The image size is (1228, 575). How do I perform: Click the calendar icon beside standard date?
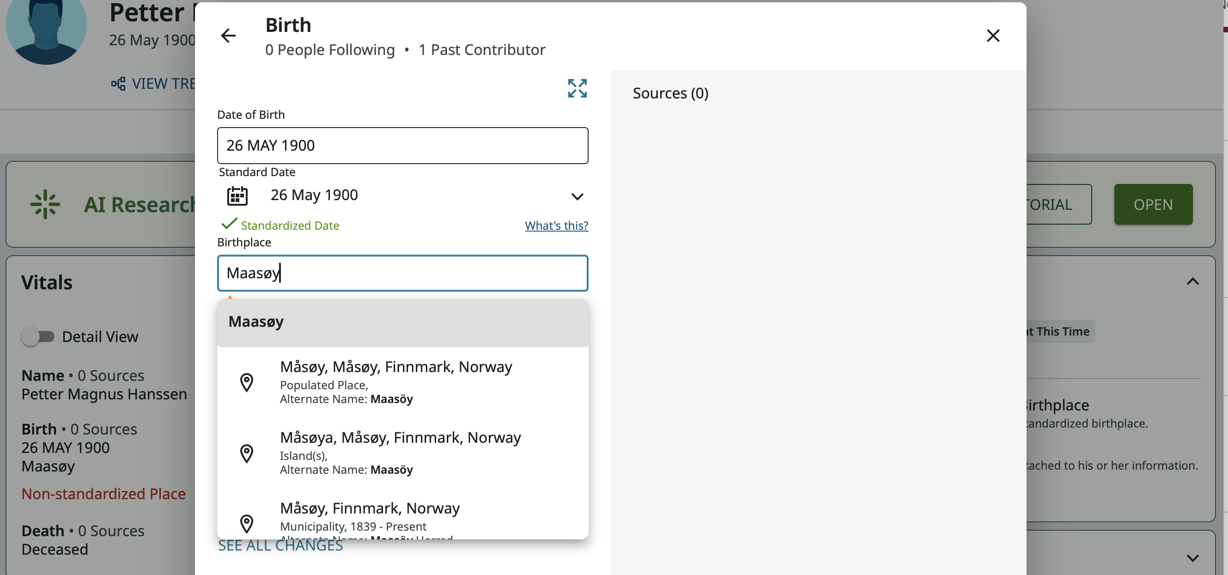click(x=237, y=196)
